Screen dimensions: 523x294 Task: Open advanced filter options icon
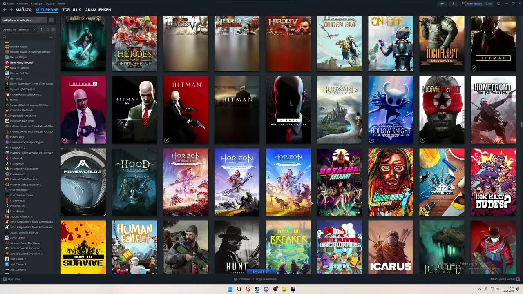click(51, 37)
